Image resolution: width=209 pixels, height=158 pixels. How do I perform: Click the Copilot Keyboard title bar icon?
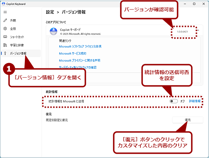tap(4, 4)
